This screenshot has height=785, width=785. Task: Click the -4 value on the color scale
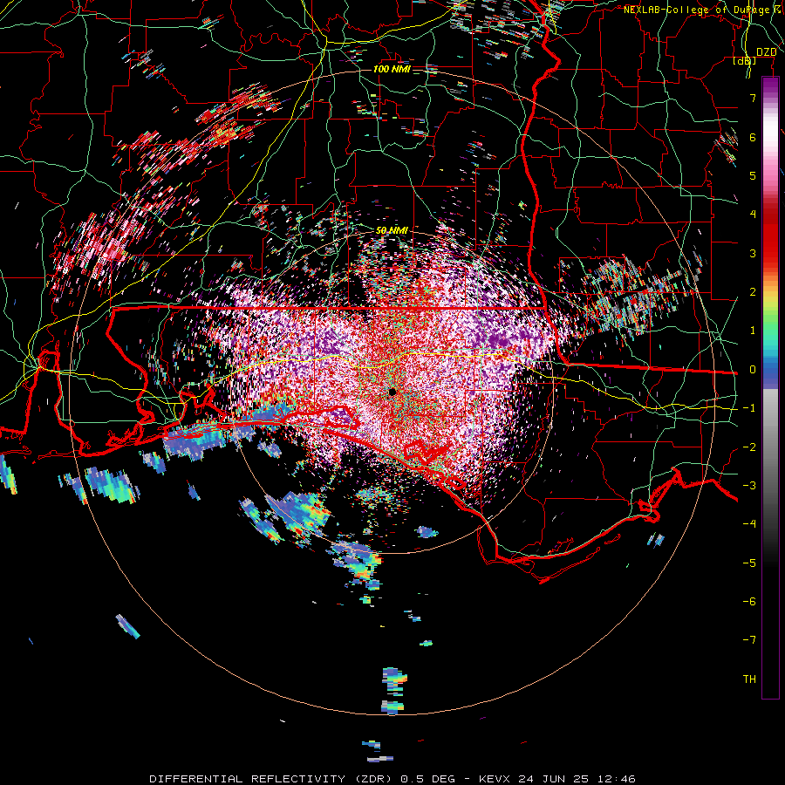coord(749,524)
